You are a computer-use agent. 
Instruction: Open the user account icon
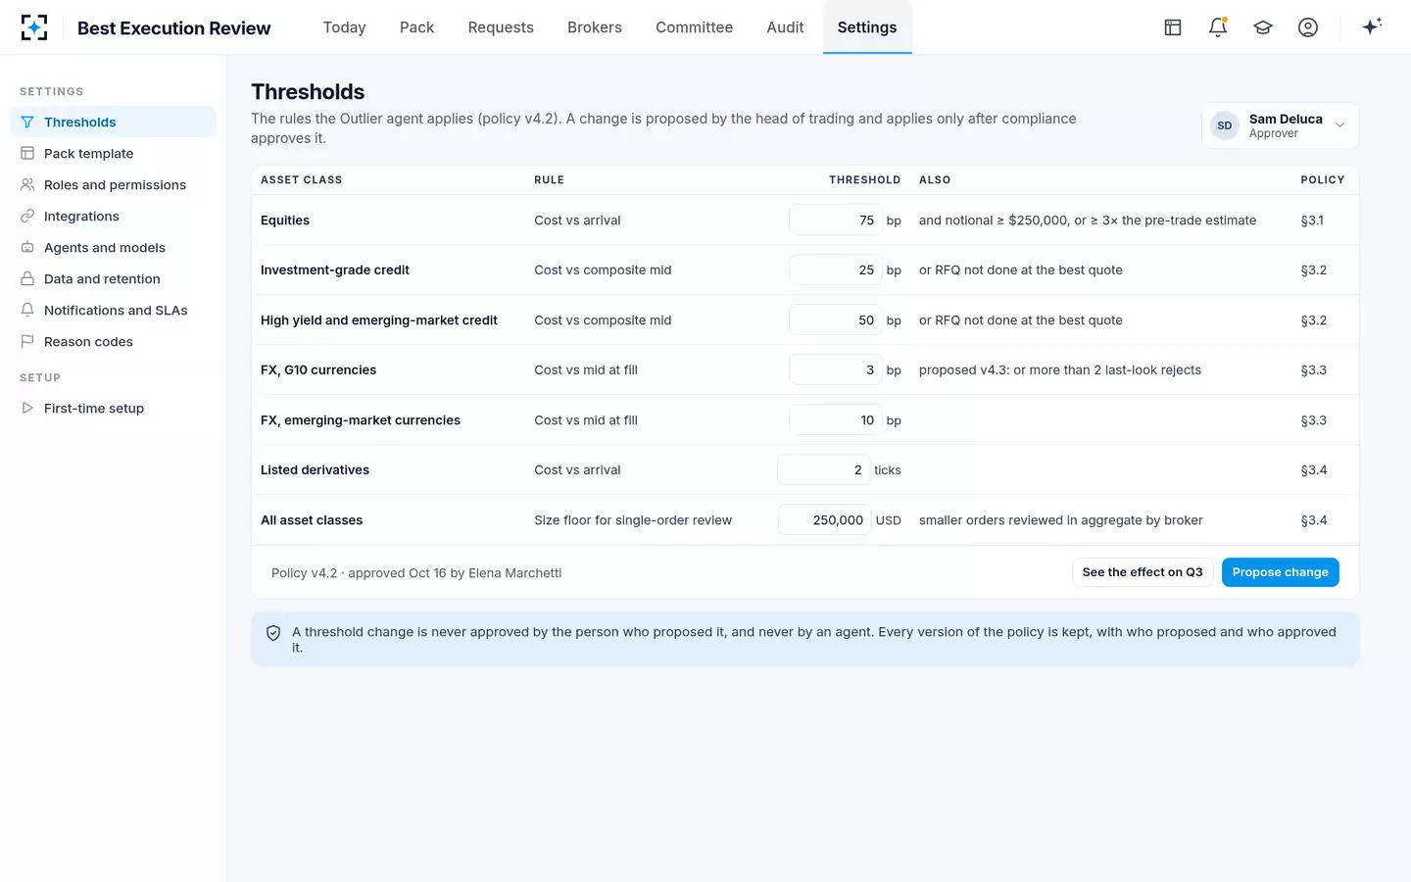point(1308,27)
